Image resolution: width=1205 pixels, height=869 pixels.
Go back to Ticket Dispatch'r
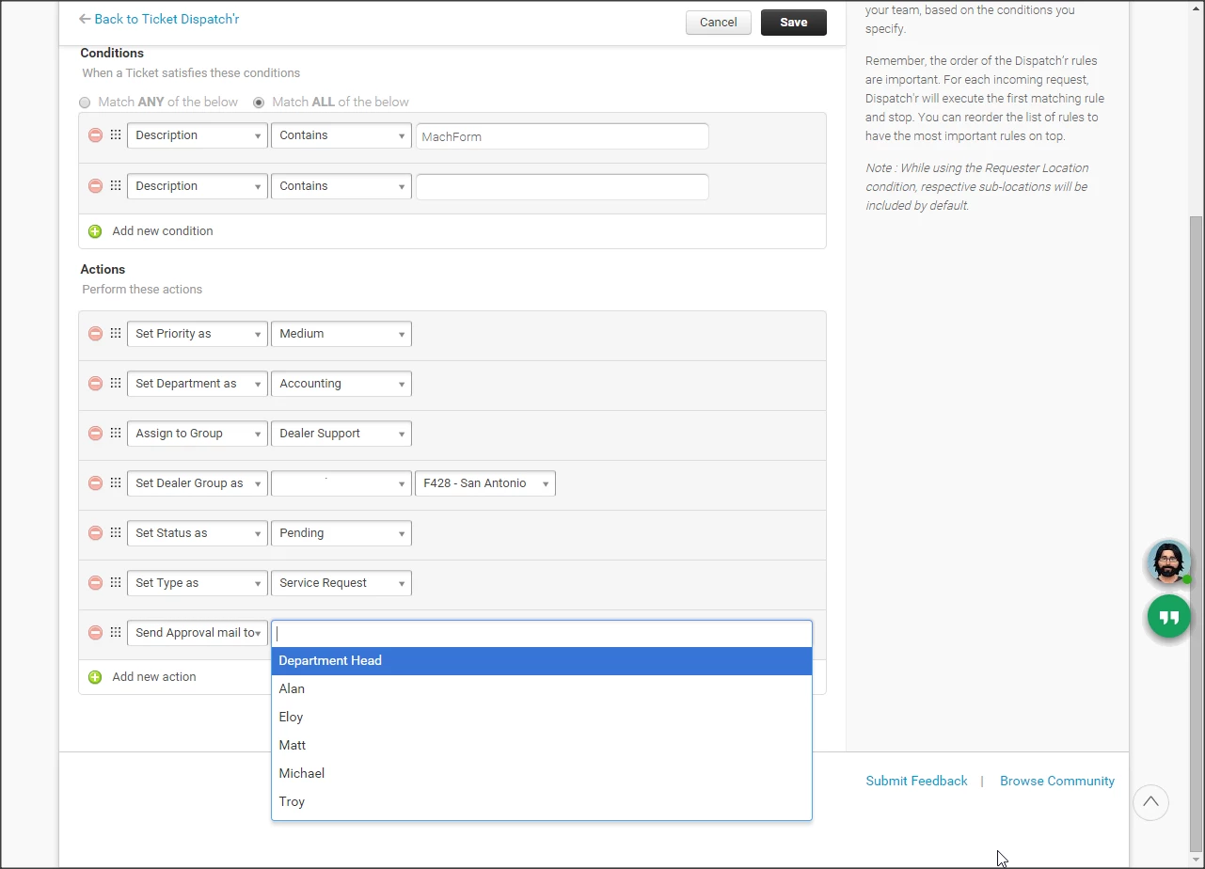[x=159, y=19]
